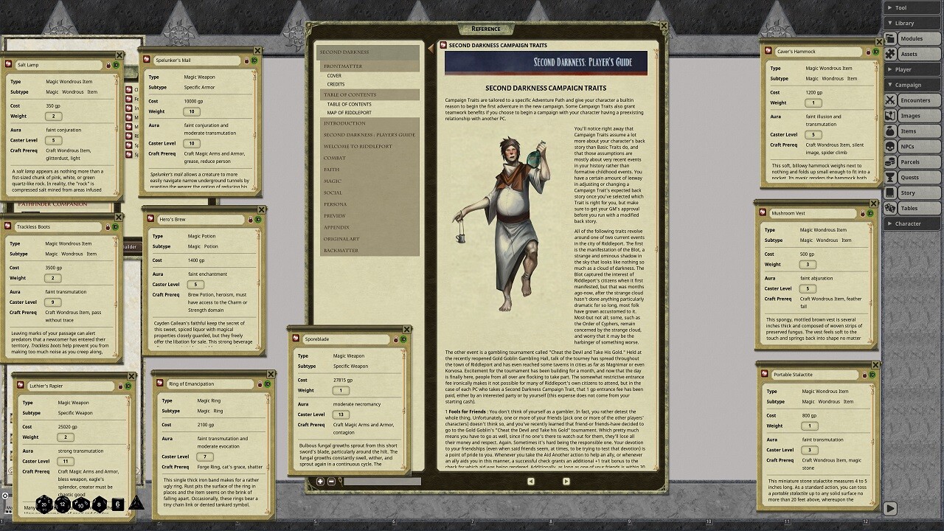This screenshot has height=531, width=944.
Task: Click the Reference tab at the window top
Action: pyautogui.click(x=487, y=29)
